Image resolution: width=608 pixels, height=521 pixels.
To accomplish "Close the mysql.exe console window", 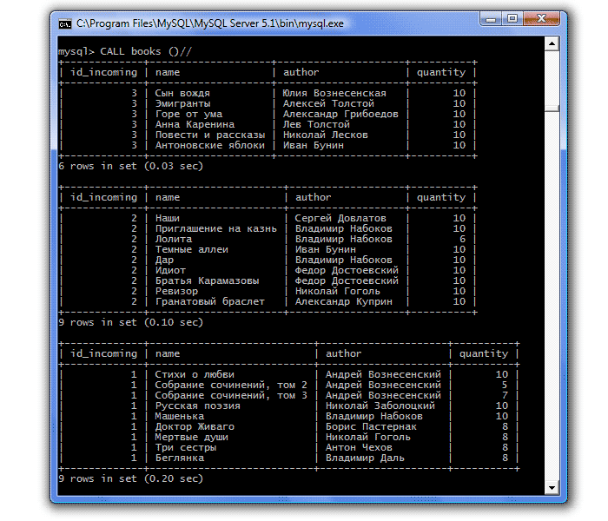I will pos(542,21).
